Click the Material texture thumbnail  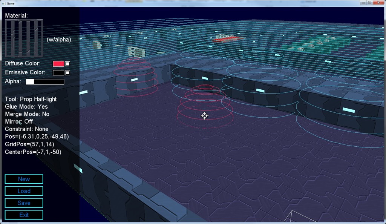[x=24, y=38]
